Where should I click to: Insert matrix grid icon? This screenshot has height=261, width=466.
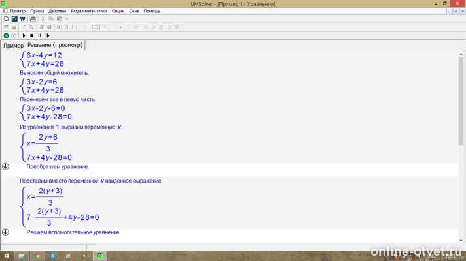[x=95, y=27]
